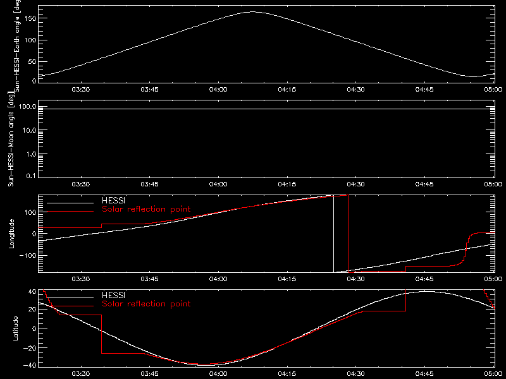Click 04:15 time label under Earth angle plot
Image resolution: width=506 pixels, height=379 pixels.
(x=287, y=89)
